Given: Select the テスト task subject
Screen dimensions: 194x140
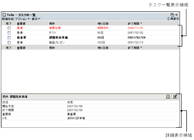Looking at the screenshot, I should pyautogui.click(x=52, y=33).
